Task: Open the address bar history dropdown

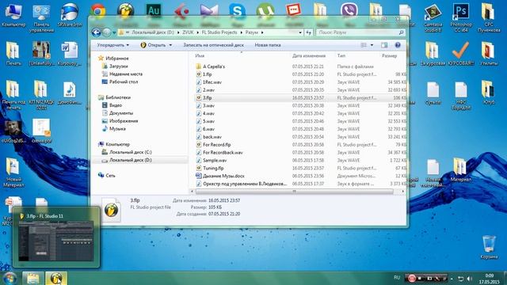Action: click(300, 32)
